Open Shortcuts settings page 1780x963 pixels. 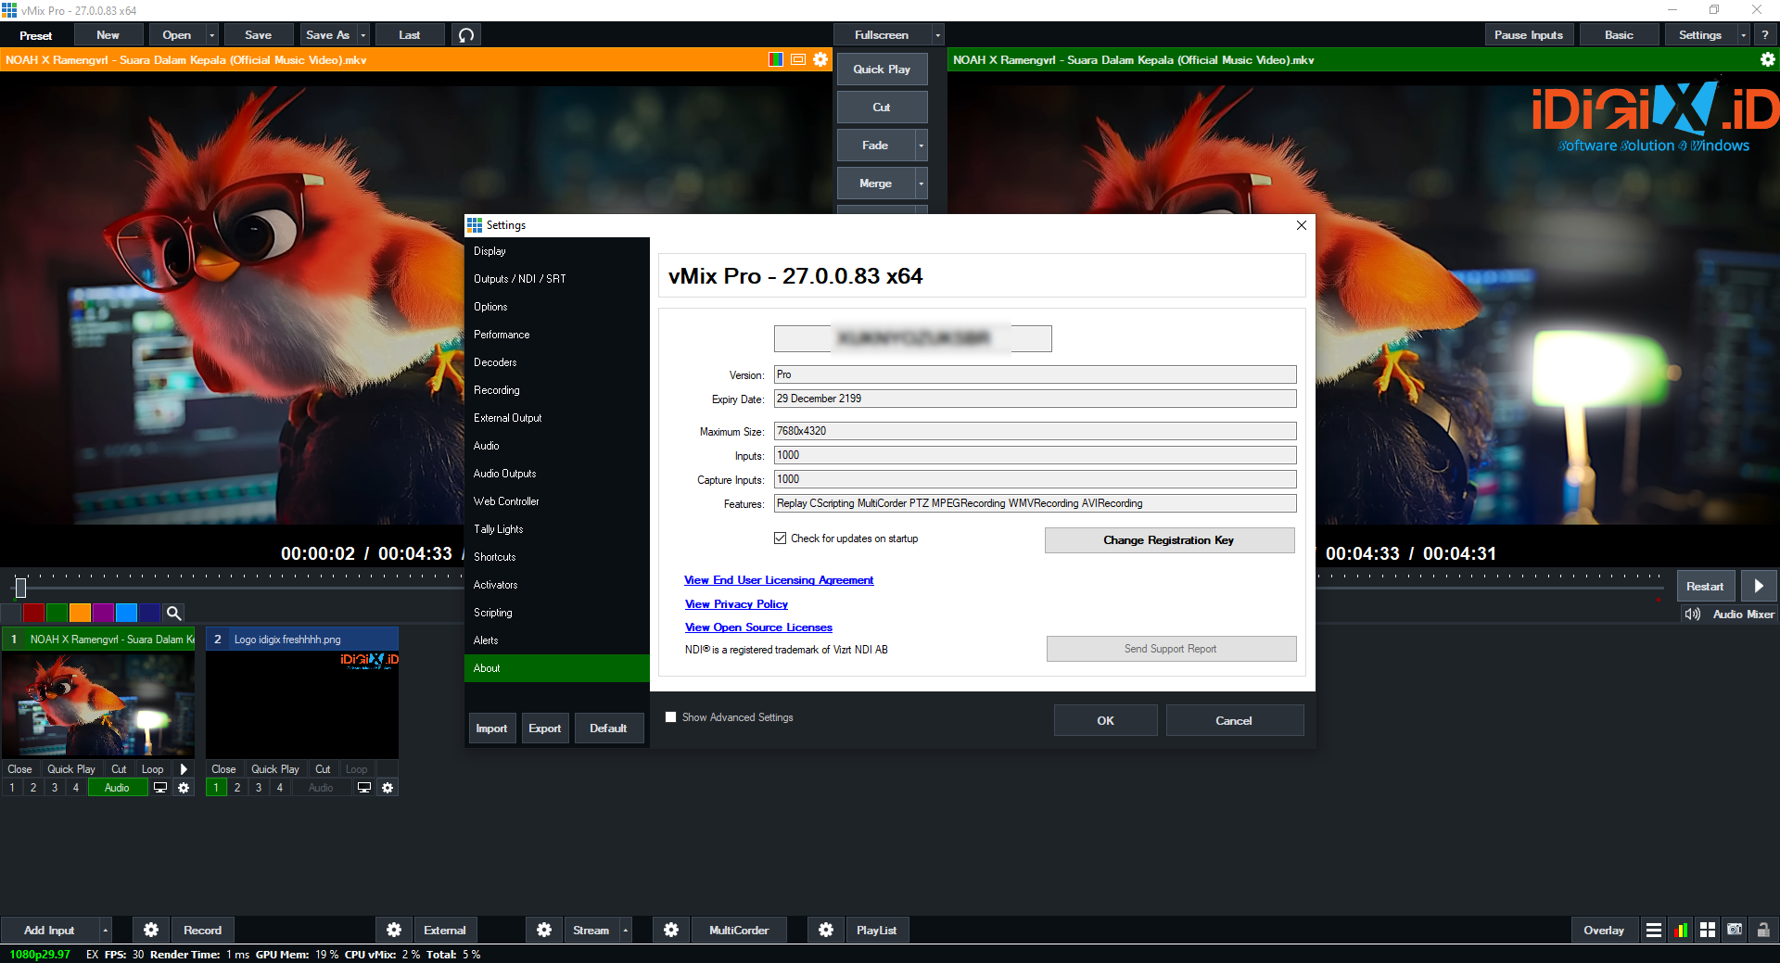pos(556,557)
